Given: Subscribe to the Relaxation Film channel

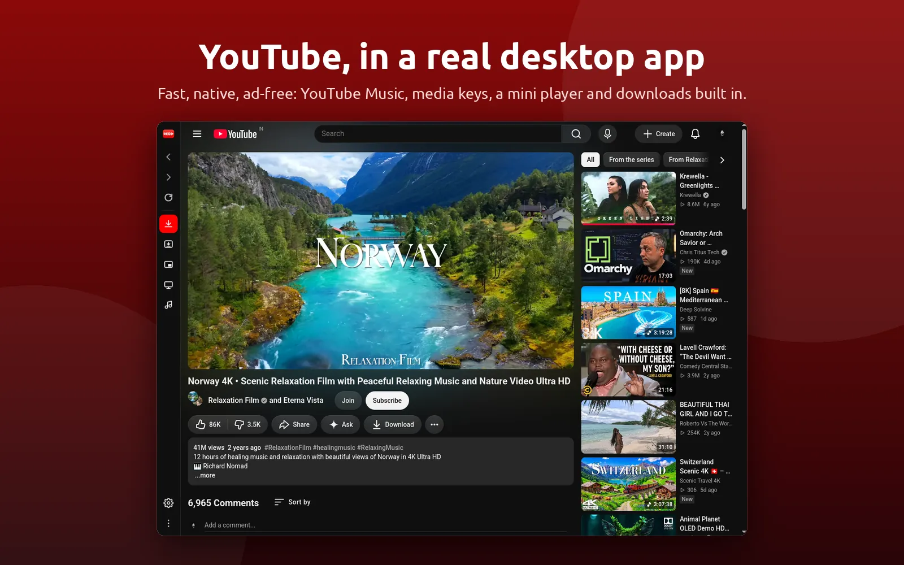Looking at the screenshot, I should tap(387, 401).
